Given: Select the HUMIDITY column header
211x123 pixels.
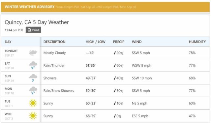Looking at the screenshot, I should point(197,42).
